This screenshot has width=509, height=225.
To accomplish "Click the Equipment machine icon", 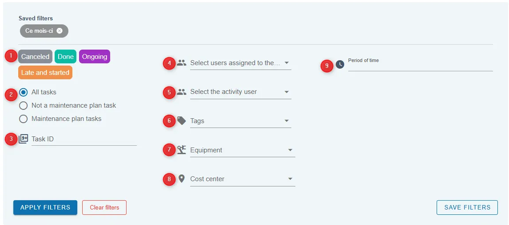I will pyautogui.click(x=182, y=150).
